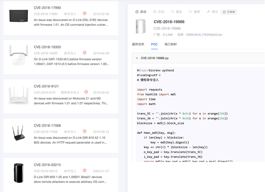Click red severity icon on CVE-2018-17068 card

point(85,131)
